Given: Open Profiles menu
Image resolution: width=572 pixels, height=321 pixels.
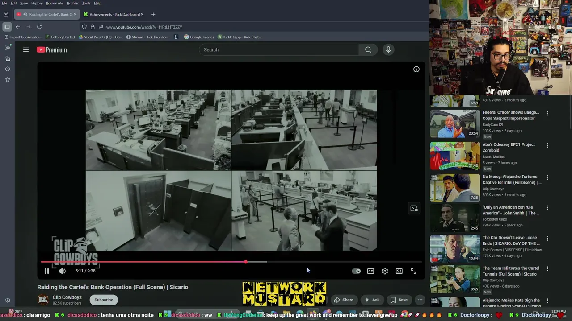Looking at the screenshot, I should (73, 3).
